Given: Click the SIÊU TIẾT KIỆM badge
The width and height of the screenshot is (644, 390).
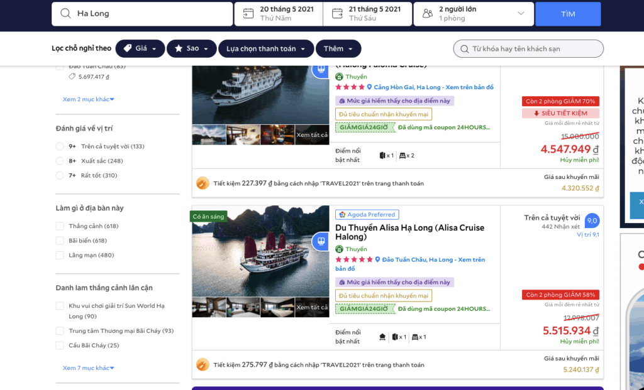Looking at the screenshot, I should [x=560, y=113].
